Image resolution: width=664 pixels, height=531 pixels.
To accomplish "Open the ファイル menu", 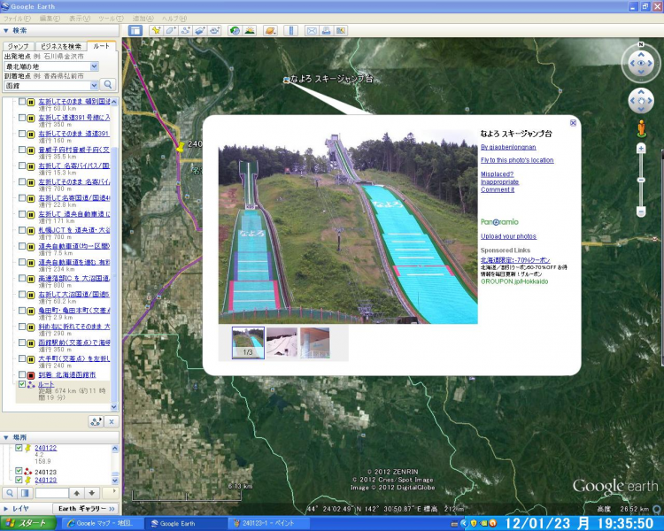I will [17, 19].
